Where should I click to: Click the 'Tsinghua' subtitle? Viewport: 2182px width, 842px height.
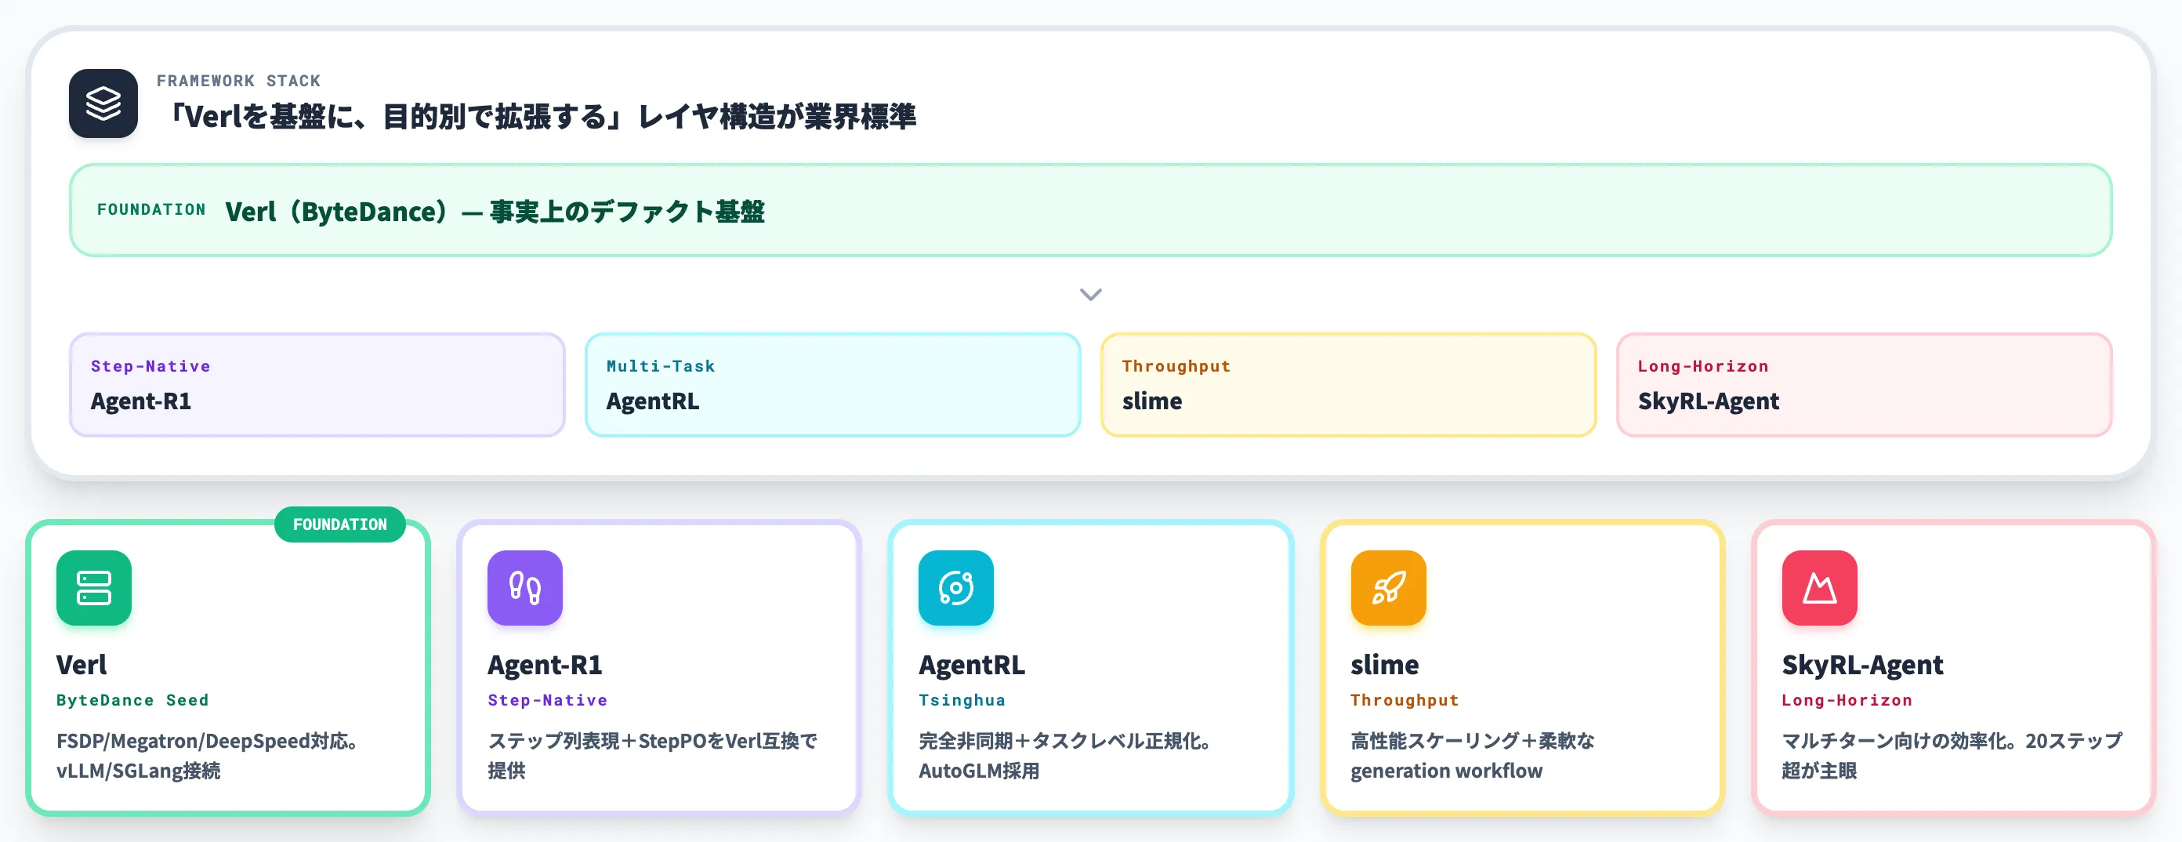962,701
